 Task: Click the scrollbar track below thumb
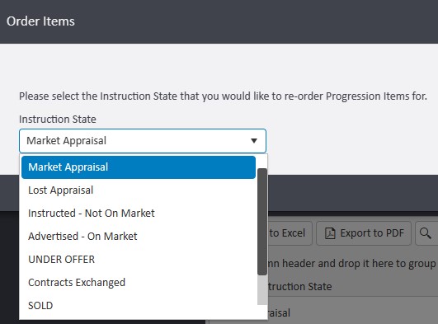tap(262, 290)
